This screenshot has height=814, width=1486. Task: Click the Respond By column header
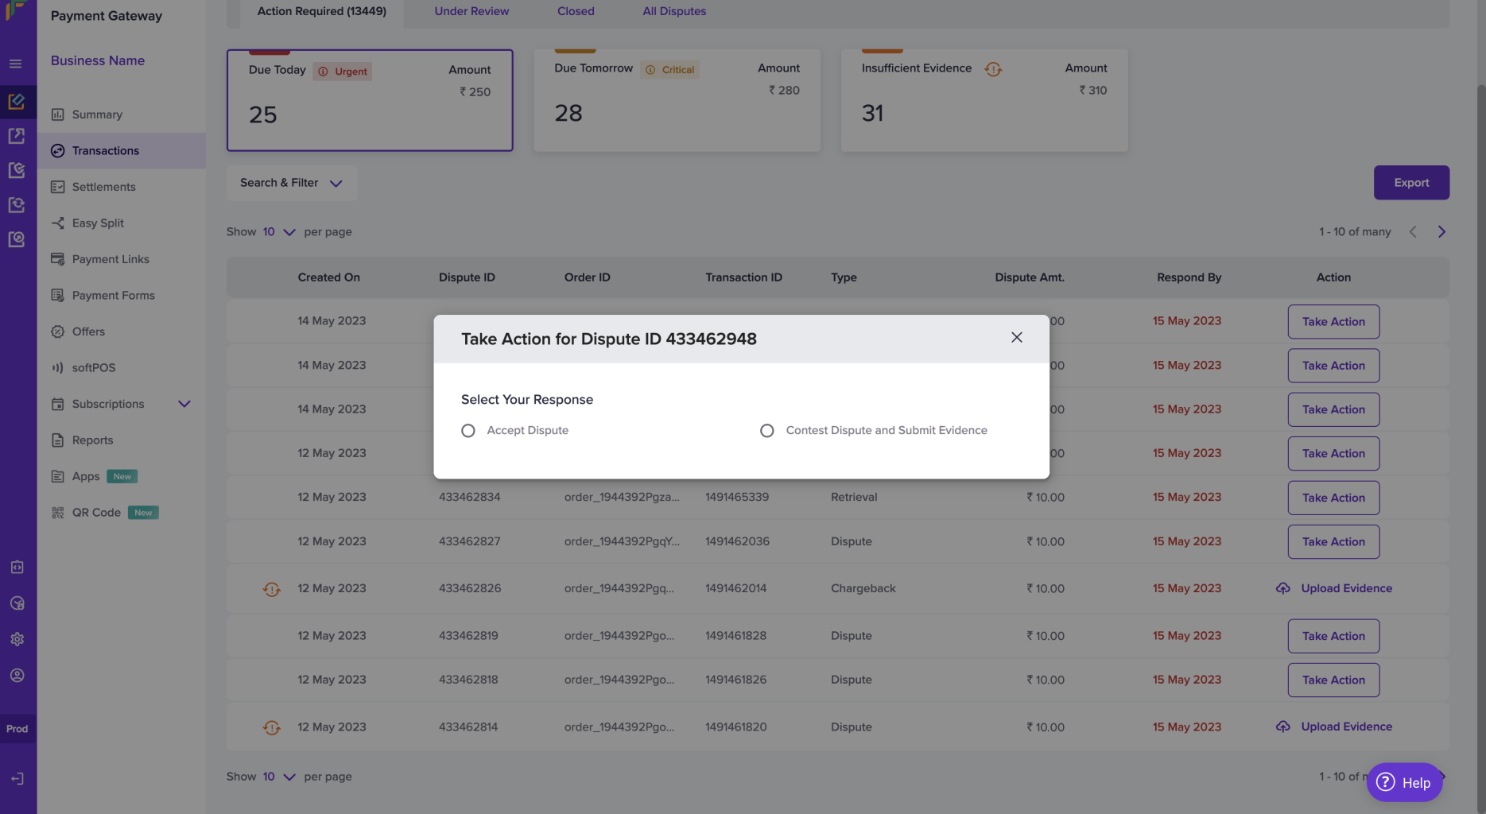(1189, 277)
